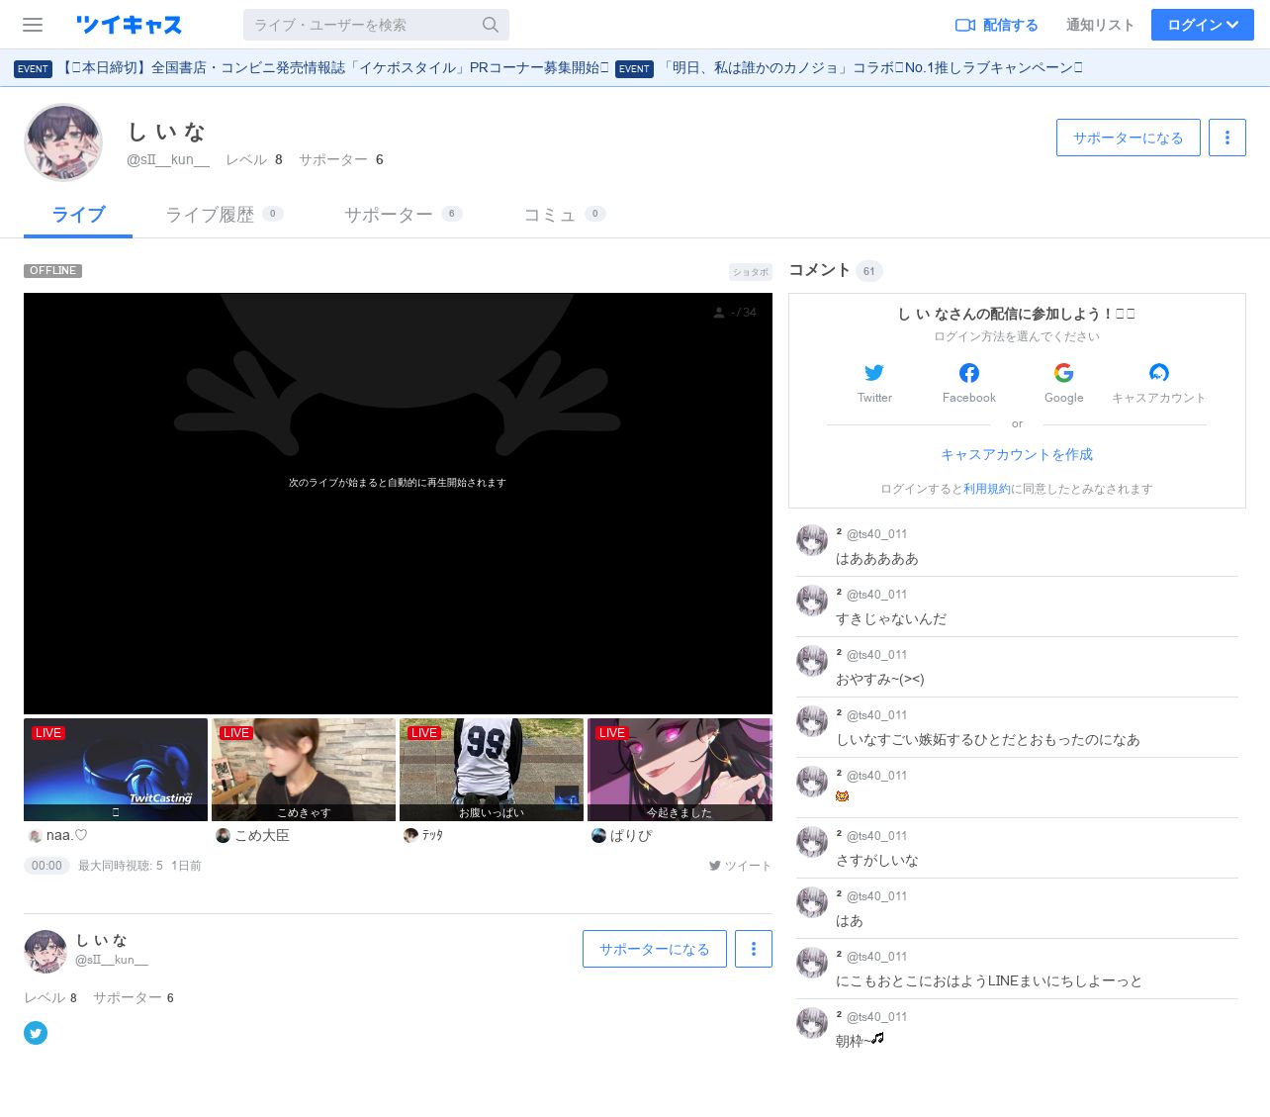Click the offline video player area

point(398,503)
